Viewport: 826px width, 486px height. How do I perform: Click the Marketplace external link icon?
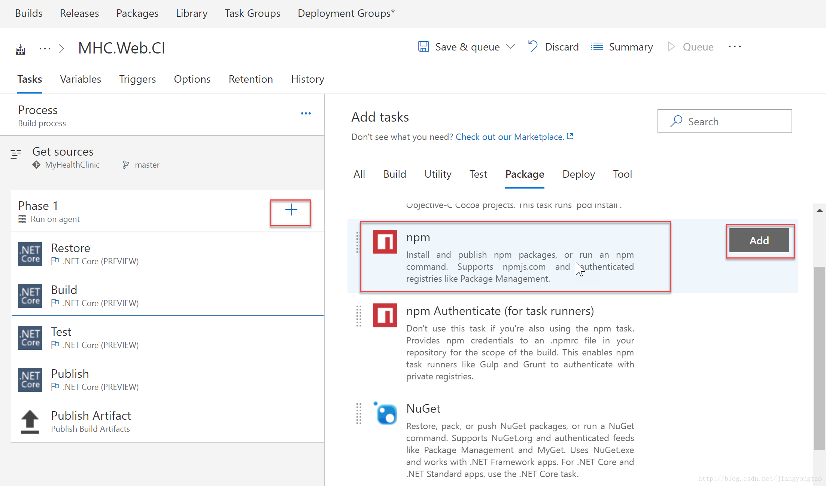(x=570, y=136)
